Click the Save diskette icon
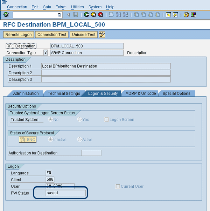This screenshot has height=211, width=210. pos(76,15)
